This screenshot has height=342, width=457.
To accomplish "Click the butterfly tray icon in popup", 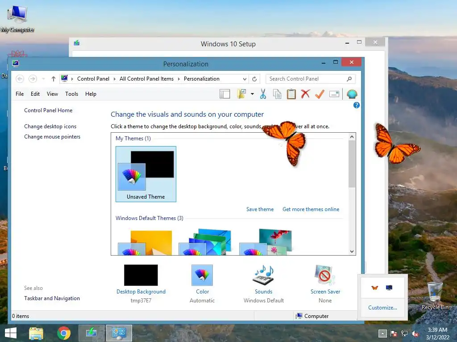I will (x=375, y=288).
